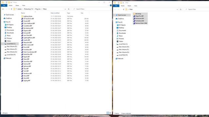Click the Liquify.8BF file icon
The image size is (209, 117).
tap(22, 40)
